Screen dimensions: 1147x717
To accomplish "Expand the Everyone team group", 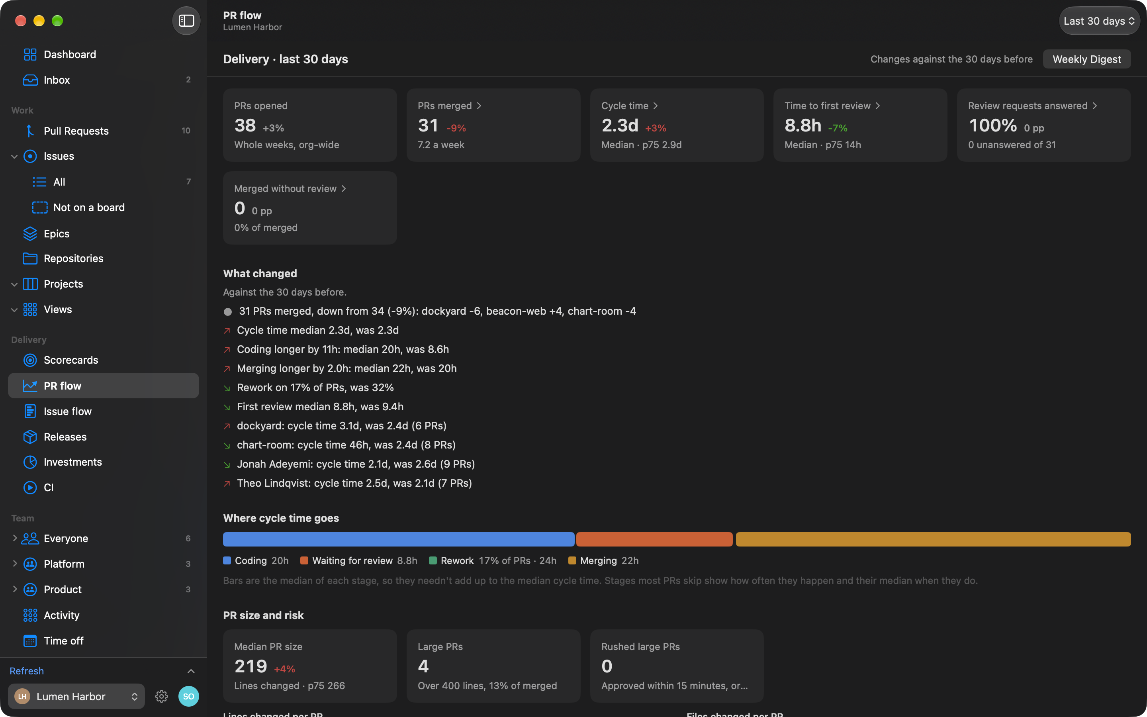I will [14, 538].
